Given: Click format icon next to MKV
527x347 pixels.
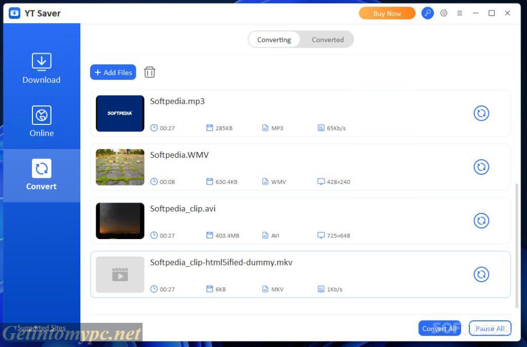Looking at the screenshot, I should [x=265, y=289].
